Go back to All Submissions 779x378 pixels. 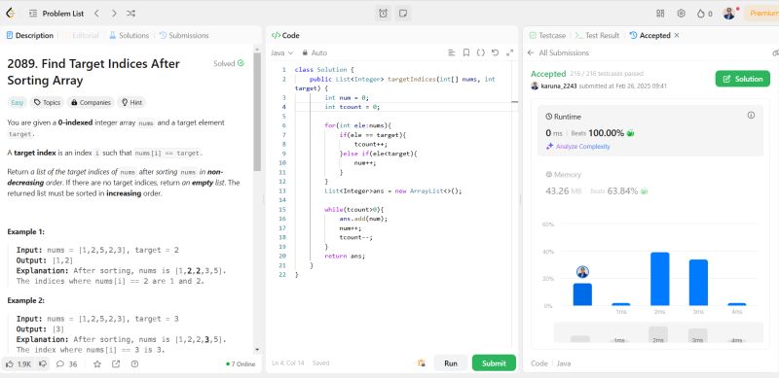(x=558, y=52)
